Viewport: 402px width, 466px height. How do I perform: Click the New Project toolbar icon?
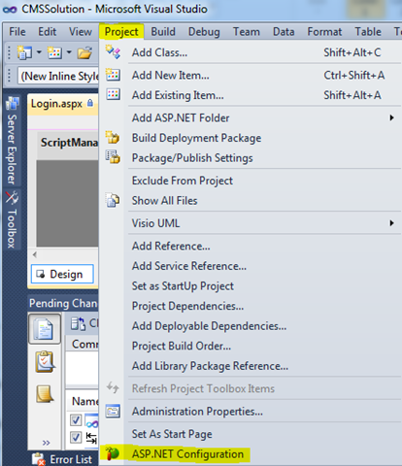(24, 52)
